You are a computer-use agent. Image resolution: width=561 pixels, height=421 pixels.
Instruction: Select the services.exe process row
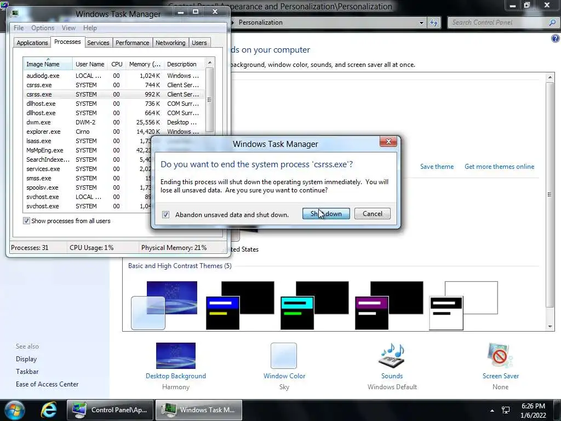[88, 169]
